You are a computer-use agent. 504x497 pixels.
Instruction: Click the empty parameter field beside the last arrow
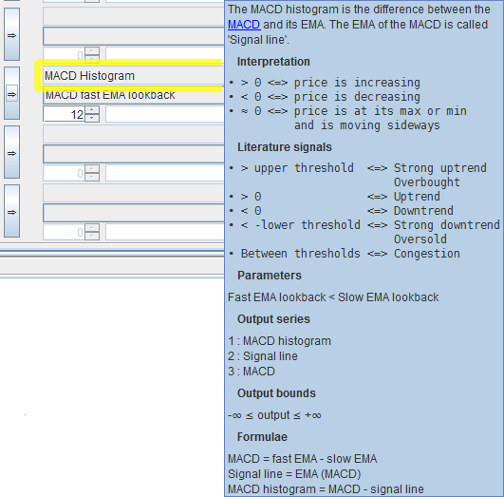(133, 213)
